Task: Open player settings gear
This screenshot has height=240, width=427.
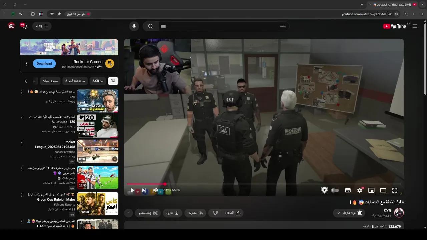Action: [x=360, y=190]
